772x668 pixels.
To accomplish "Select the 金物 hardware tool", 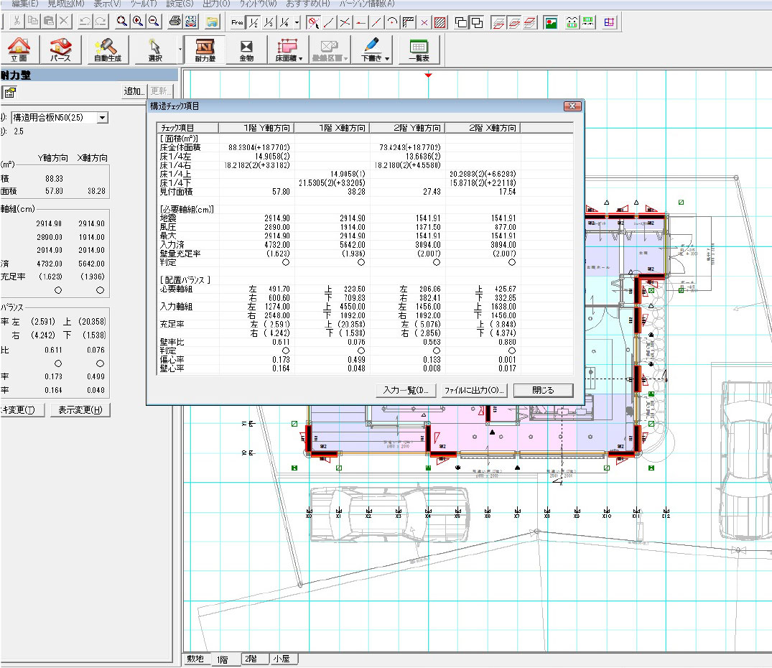I will [246, 50].
